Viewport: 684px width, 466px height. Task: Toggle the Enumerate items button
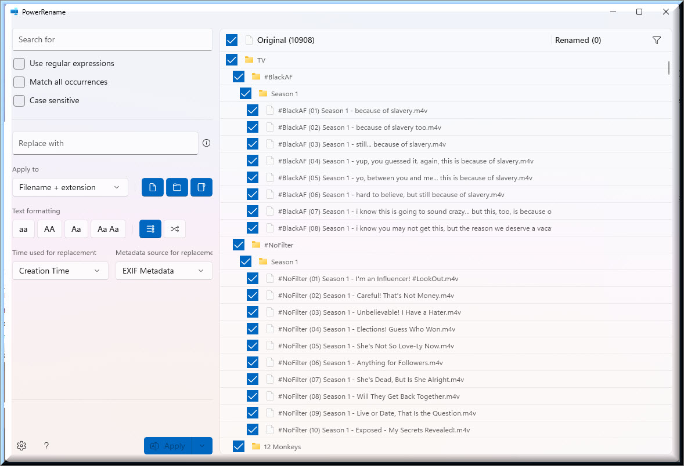point(150,229)
